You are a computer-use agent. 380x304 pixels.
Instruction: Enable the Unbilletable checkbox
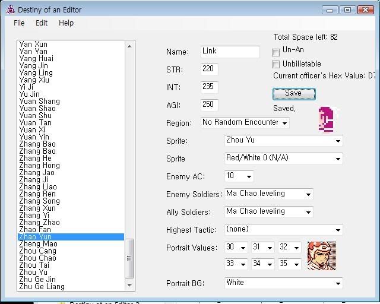point(276,64)
